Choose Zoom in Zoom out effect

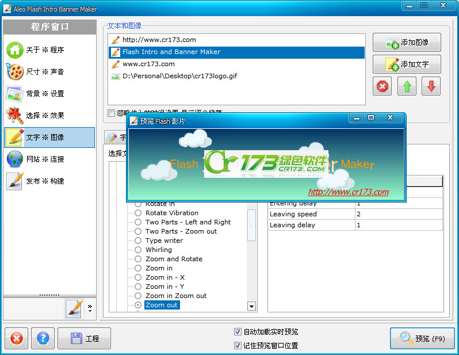coord(138,296)
